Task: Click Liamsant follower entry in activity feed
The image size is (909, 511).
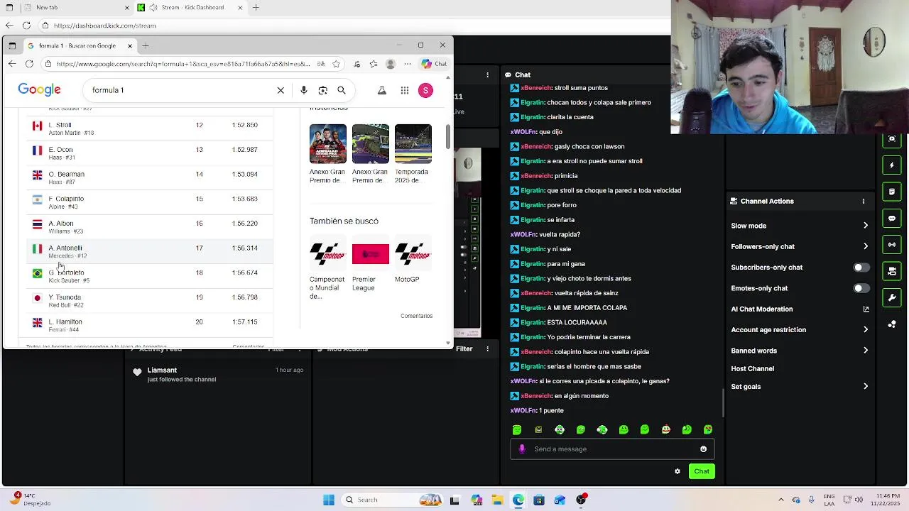Action: click(x=218, y=374)
